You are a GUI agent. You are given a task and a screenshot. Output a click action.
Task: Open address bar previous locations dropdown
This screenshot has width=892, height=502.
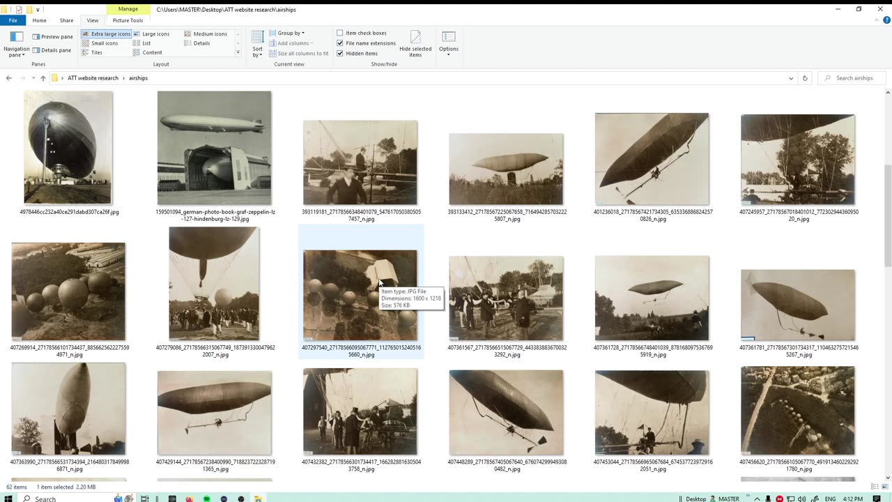pos(791,78)
